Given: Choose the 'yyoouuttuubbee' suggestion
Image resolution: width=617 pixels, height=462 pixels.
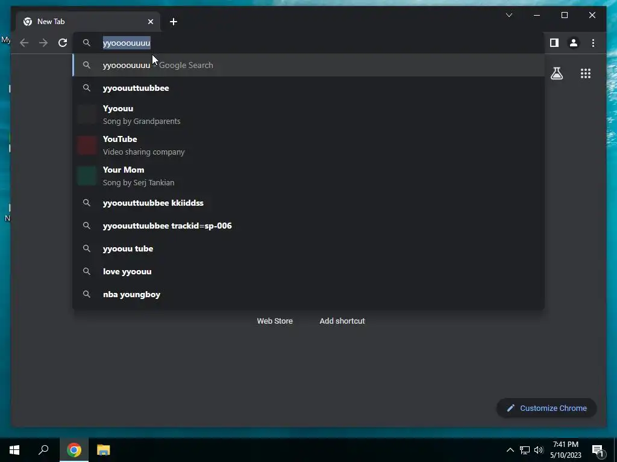Looking at the screenshot, I should (x=308, y=88).
